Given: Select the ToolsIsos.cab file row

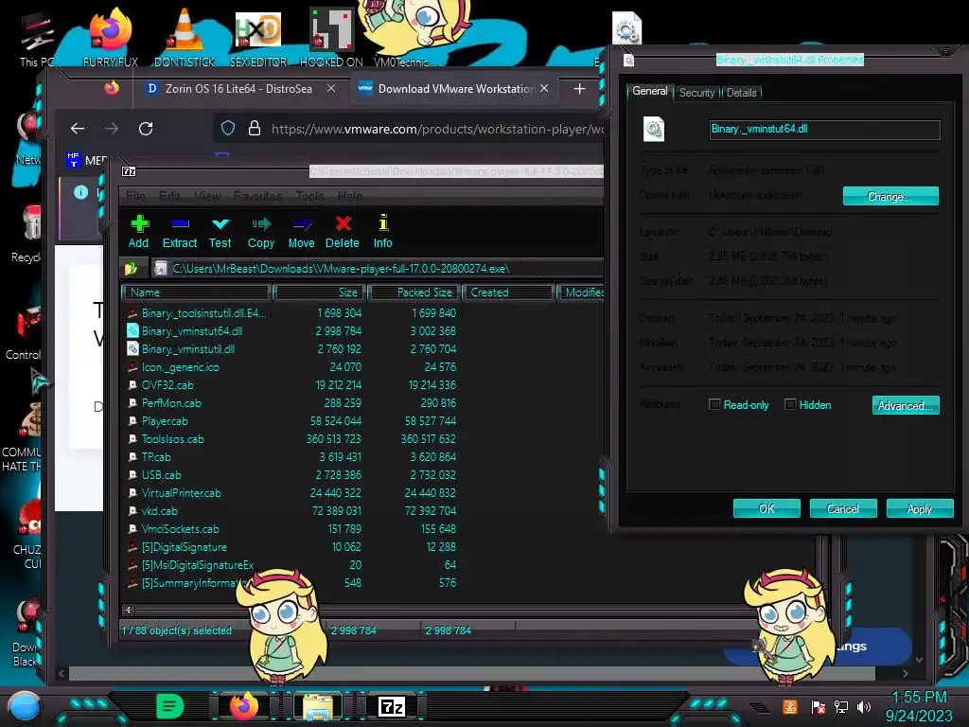Looking at the screenshot, I should coord(292,439).
